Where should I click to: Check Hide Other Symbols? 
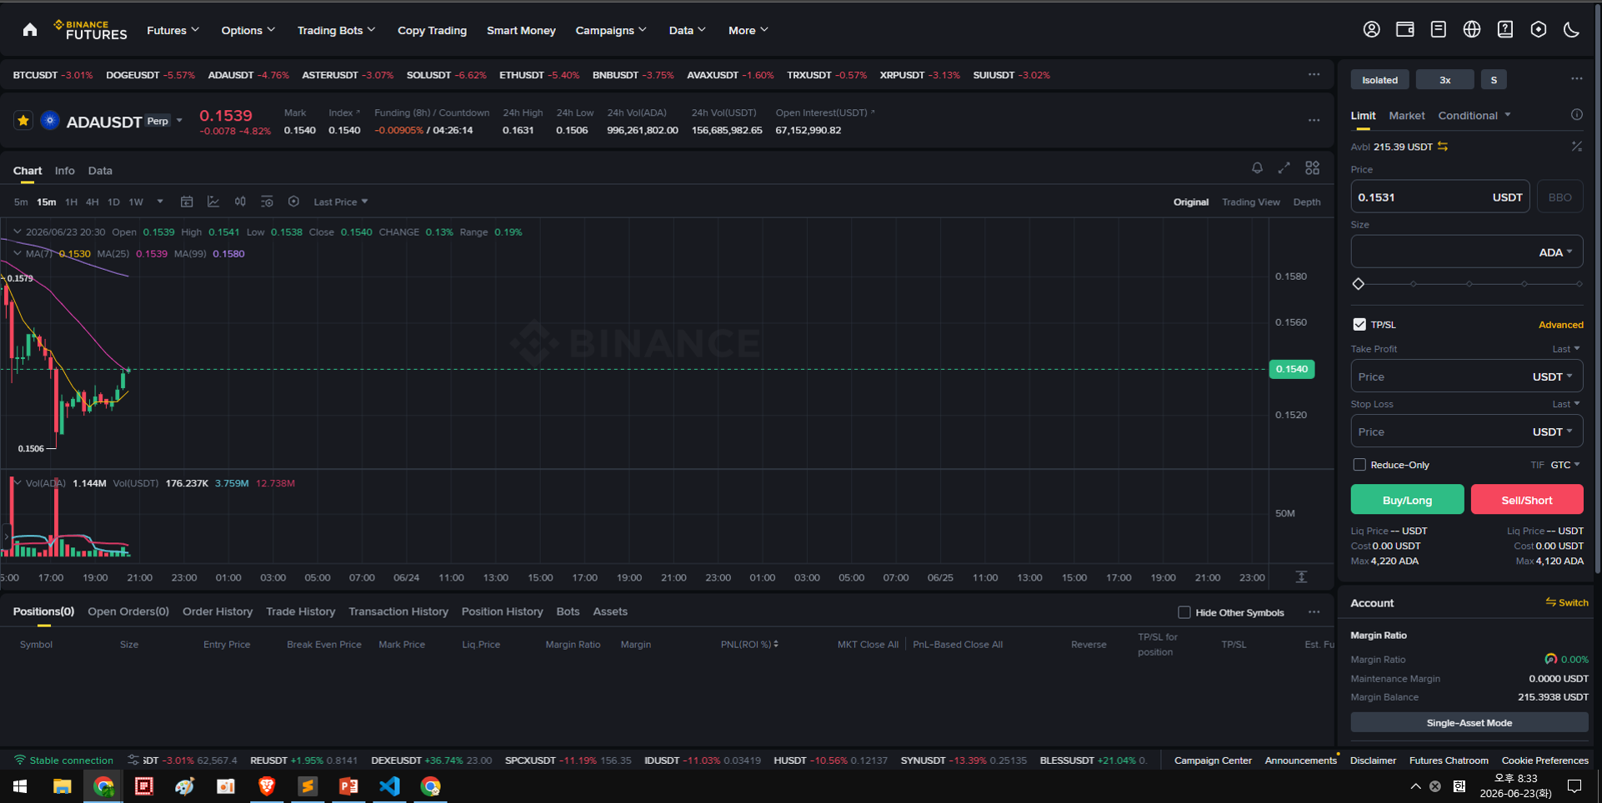click(x=1184, y=612)
